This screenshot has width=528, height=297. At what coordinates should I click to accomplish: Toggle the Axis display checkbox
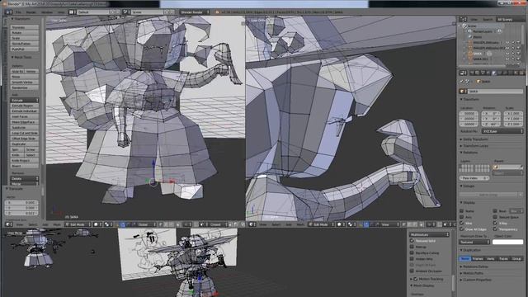coord(462,217)
